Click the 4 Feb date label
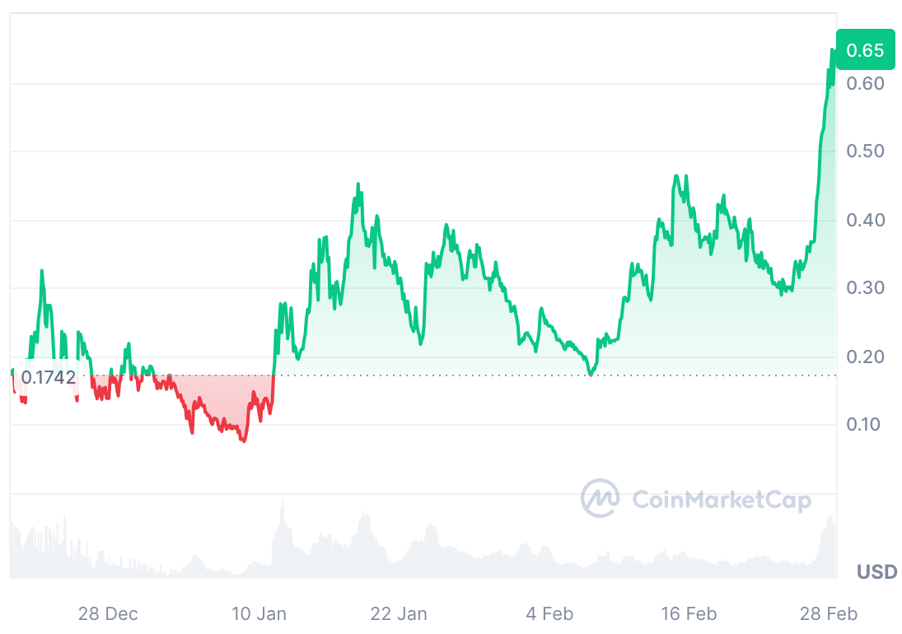The width and height of the screenshot is (902, 634). [549, 613]
